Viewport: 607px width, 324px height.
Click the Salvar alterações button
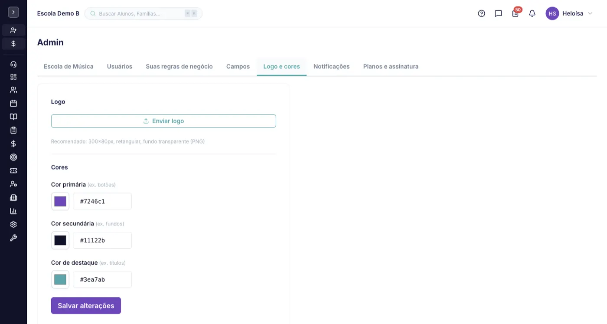[x=86, y=305]
